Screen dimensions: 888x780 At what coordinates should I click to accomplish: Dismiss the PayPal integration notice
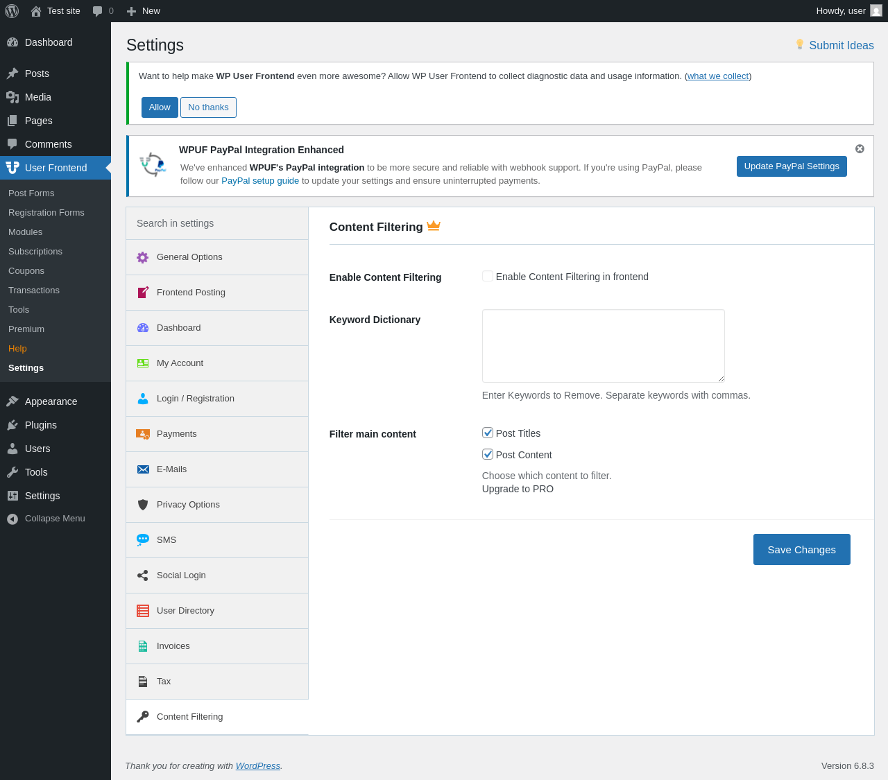click(860, 149)
